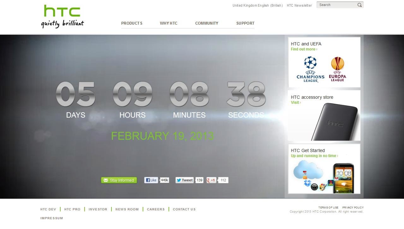The width and height of the screenshot is (404, 229).
Task: Click the February 19, 2013 date text
Action: (x=163, y=136)
